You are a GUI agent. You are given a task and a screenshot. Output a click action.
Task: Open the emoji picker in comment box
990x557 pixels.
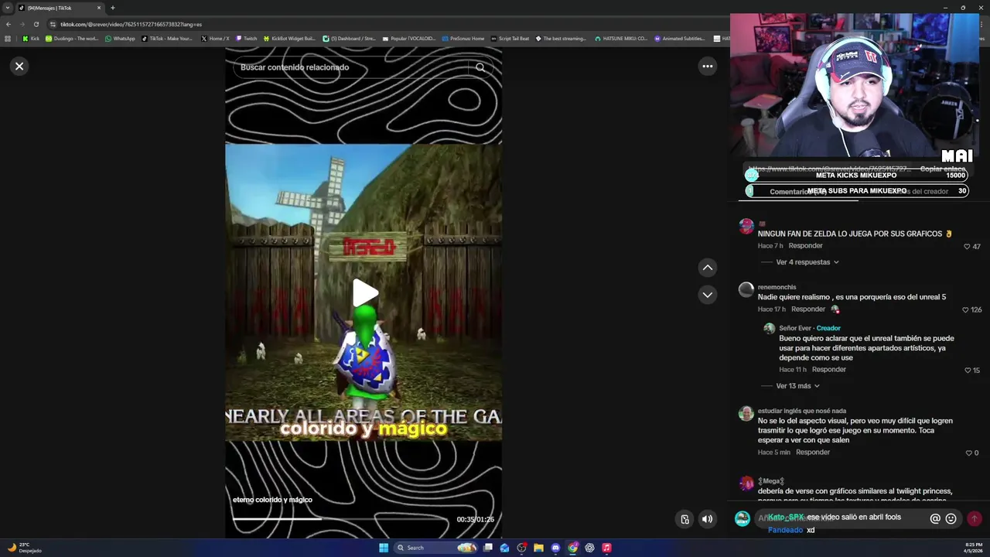click(951, 519)
